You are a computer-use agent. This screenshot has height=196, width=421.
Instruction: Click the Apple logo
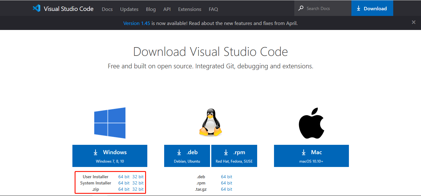[311, 123]
